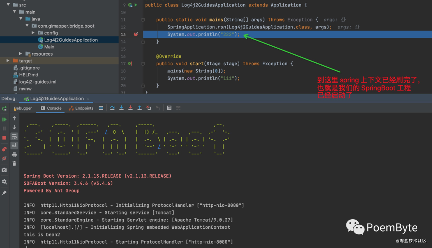Expand the config package

(33, 33)
